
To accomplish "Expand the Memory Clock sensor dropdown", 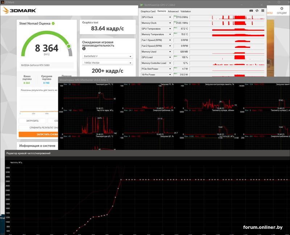I will [x=170, y=23].
